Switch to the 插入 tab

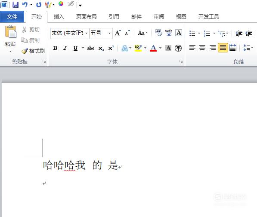point(59,16)
